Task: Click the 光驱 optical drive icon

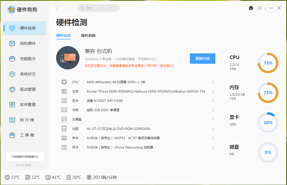Action: (64, 129)
